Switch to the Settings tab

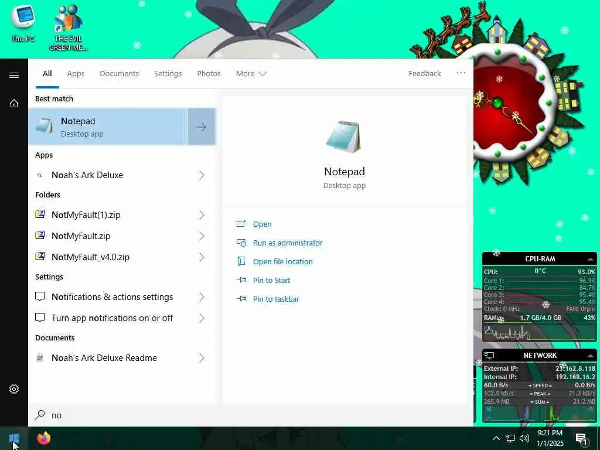[x=168, y=73]
